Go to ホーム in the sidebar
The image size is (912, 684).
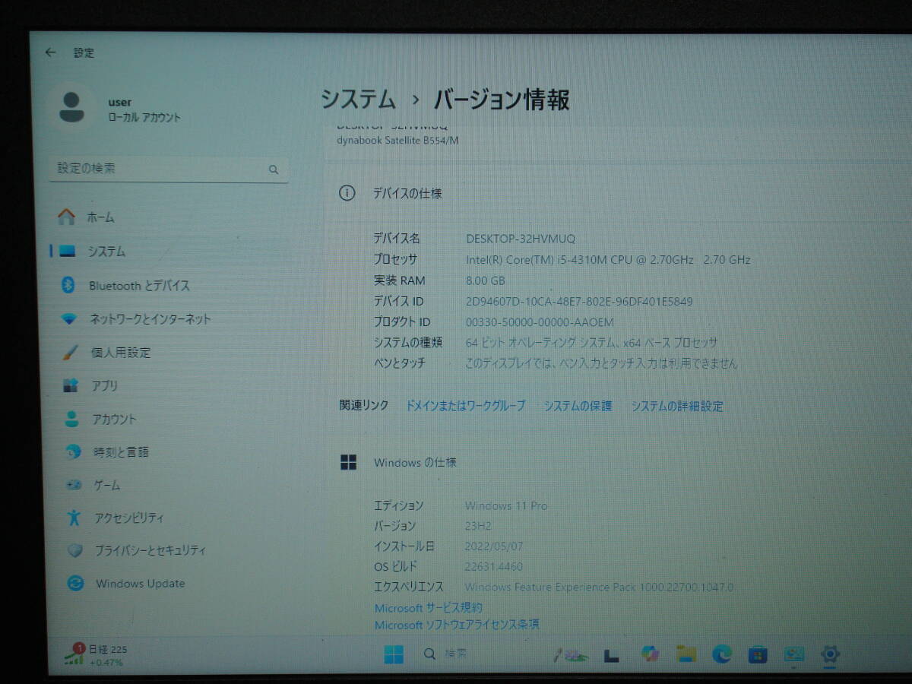100,217
